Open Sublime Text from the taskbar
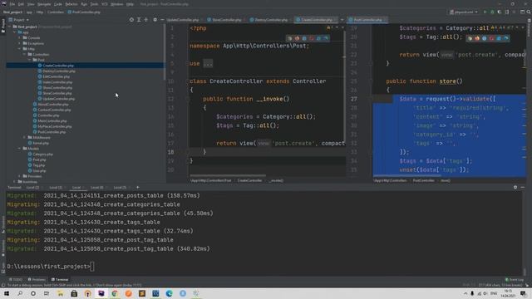The width and height of the screenshot is (532, 299). click(142, 293)
